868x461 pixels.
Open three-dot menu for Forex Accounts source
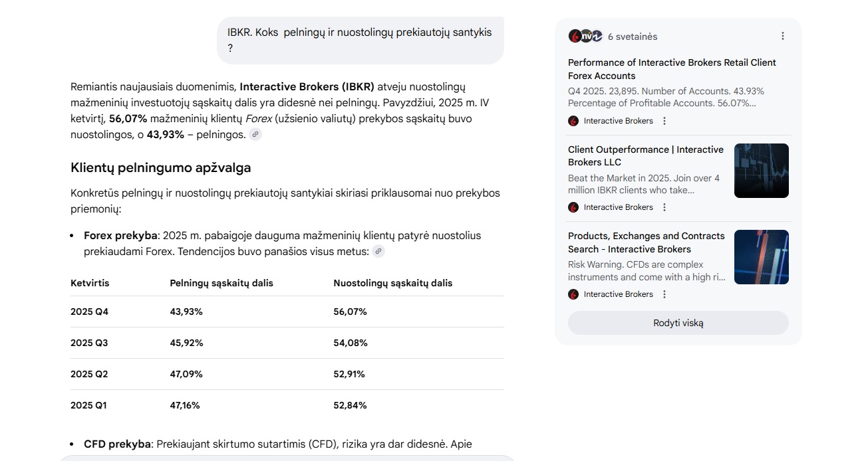(664, 121)
